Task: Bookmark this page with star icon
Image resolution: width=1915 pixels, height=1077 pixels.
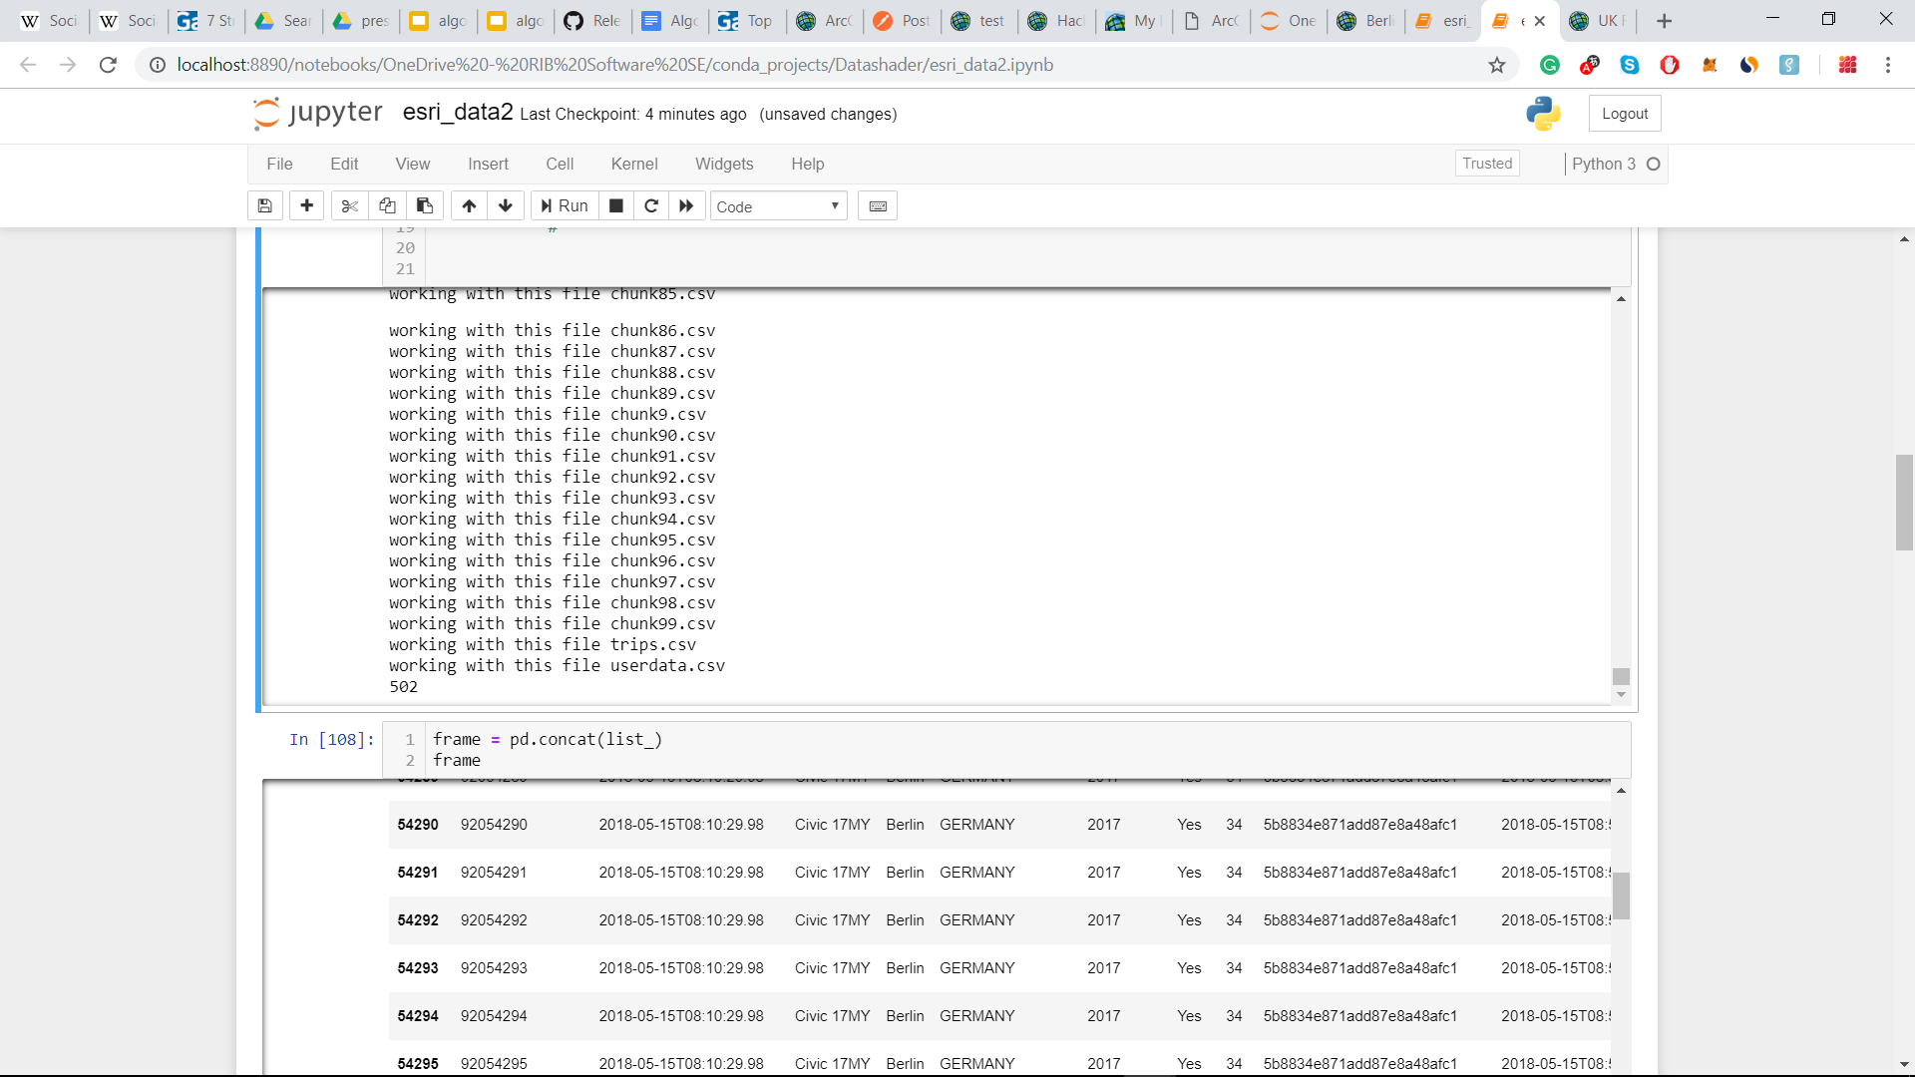Action: click(1497, 65)
